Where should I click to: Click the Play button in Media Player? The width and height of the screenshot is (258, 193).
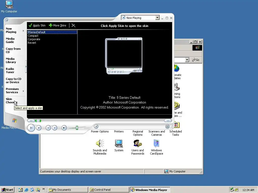(31, 128)
